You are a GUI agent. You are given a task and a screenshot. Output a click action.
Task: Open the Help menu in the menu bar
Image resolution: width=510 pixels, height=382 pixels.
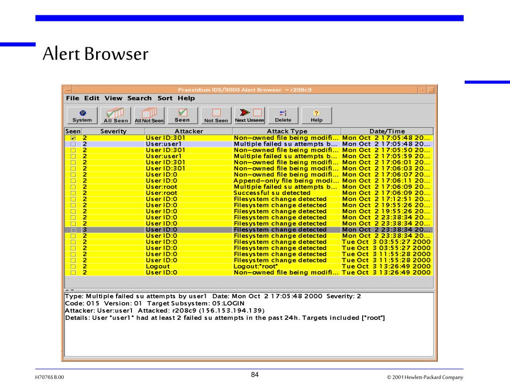pos(186,98)
